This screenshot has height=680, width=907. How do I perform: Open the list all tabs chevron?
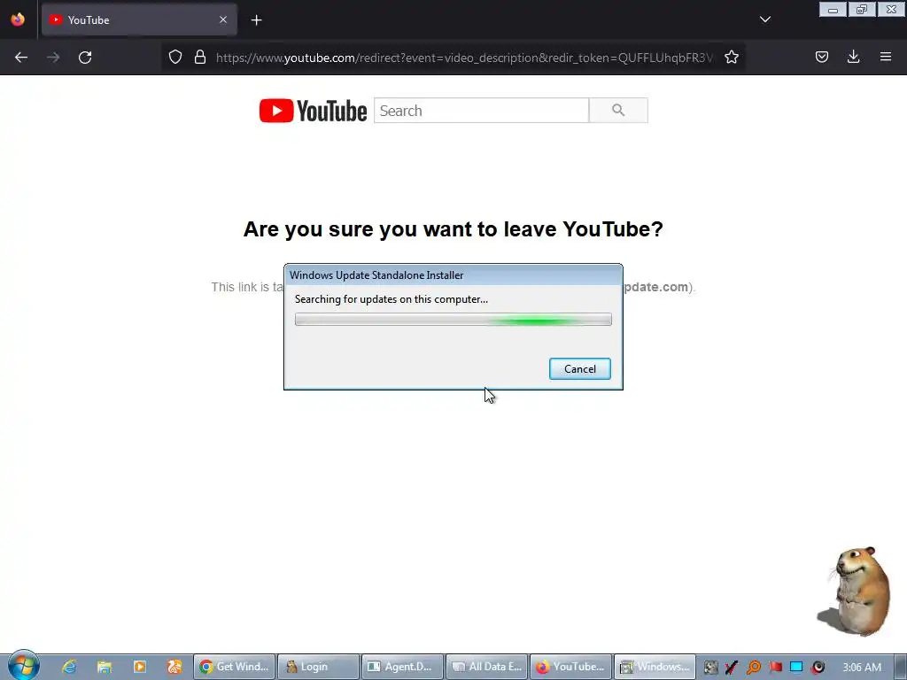point(764,19)
